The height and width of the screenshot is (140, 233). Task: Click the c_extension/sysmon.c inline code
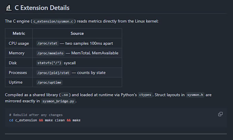53,21
